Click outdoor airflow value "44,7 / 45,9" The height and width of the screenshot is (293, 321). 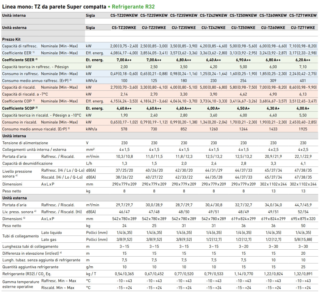(x=303, y=205)
